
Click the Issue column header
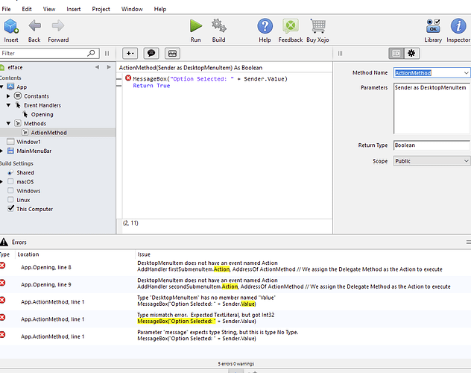pos(144,254)
